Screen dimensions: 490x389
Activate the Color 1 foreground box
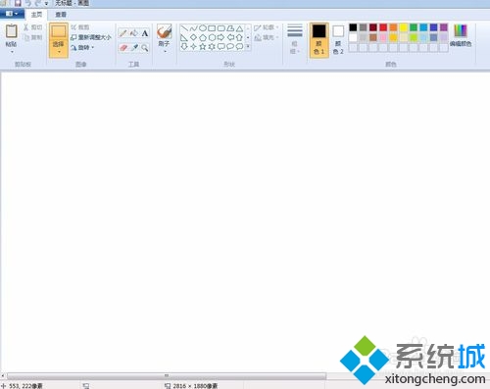tap(318, 40)
